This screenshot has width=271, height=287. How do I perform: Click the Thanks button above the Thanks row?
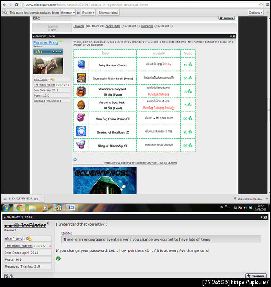pyautogui.click(x=226, y=18)
